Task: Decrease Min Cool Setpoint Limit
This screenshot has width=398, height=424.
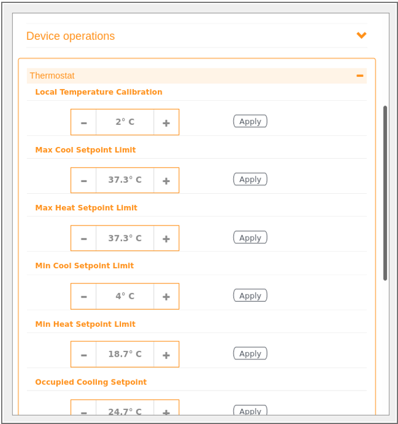Action: coord(84,296)
